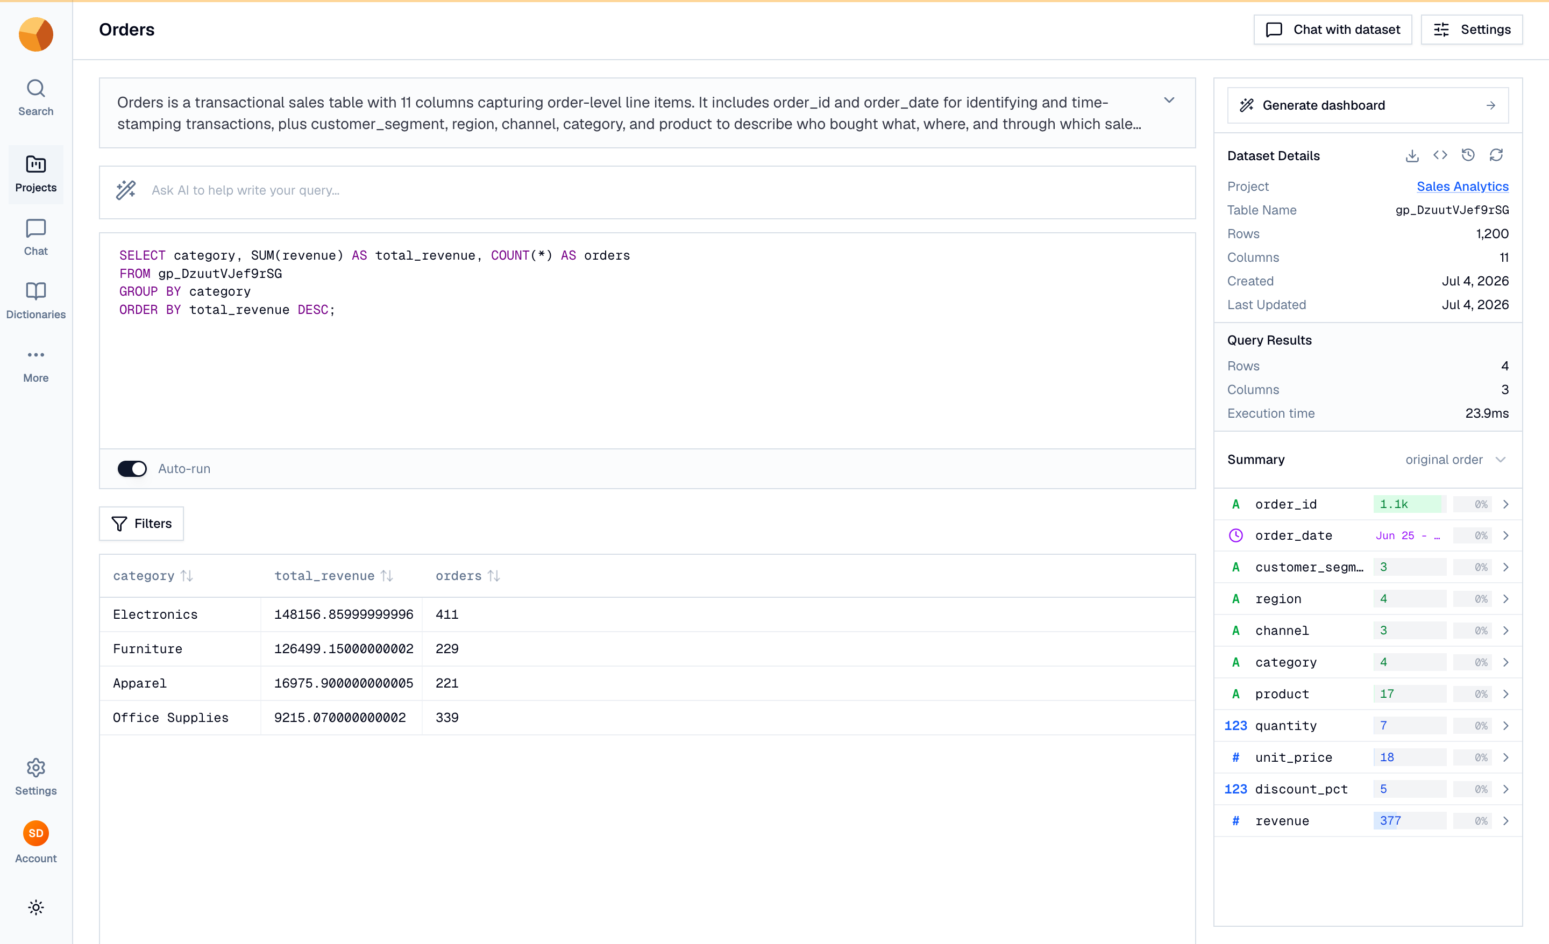Click Execution time 23.9ms value

[x=1487, y=413]
